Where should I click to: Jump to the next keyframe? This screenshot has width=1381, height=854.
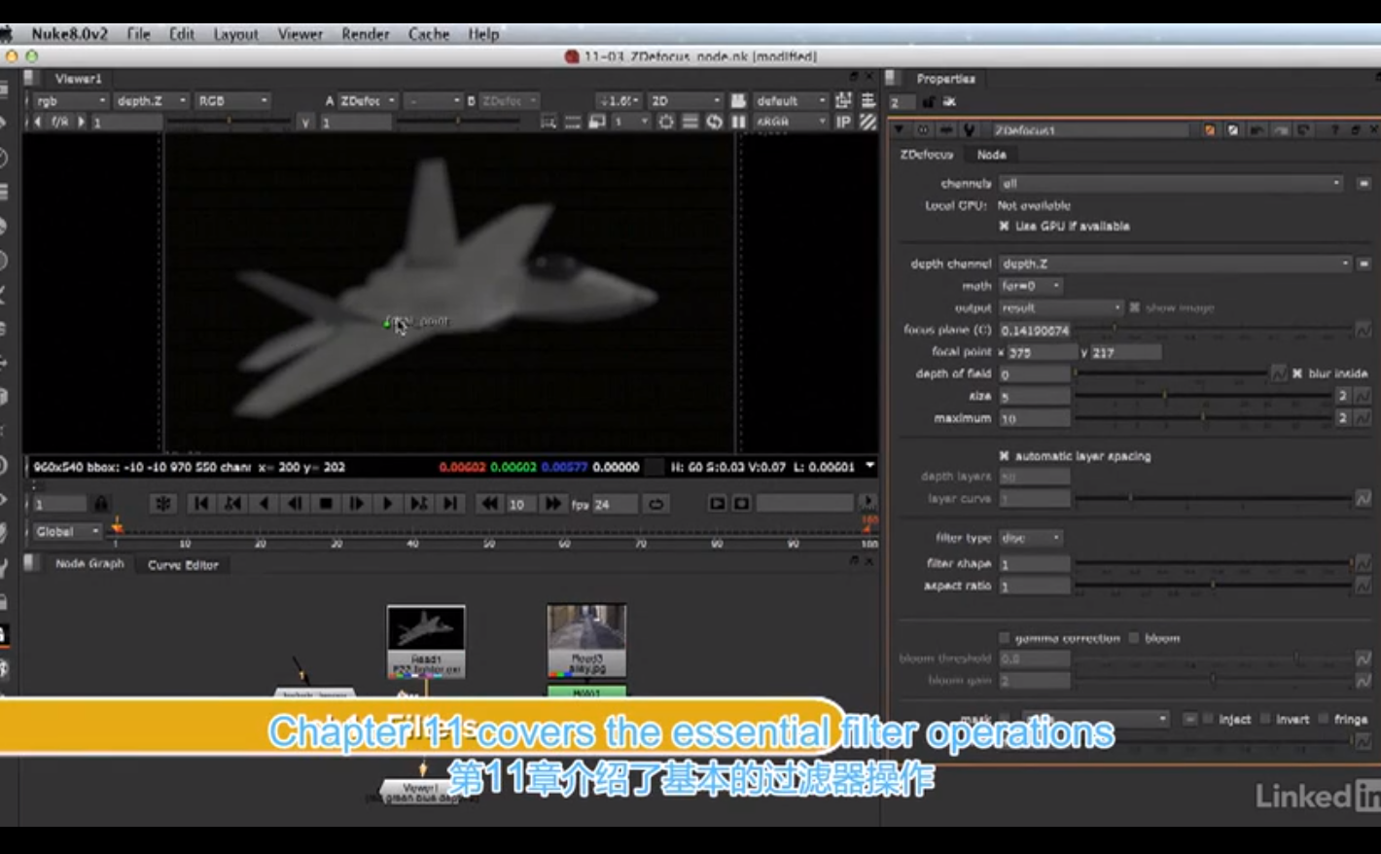419,504
